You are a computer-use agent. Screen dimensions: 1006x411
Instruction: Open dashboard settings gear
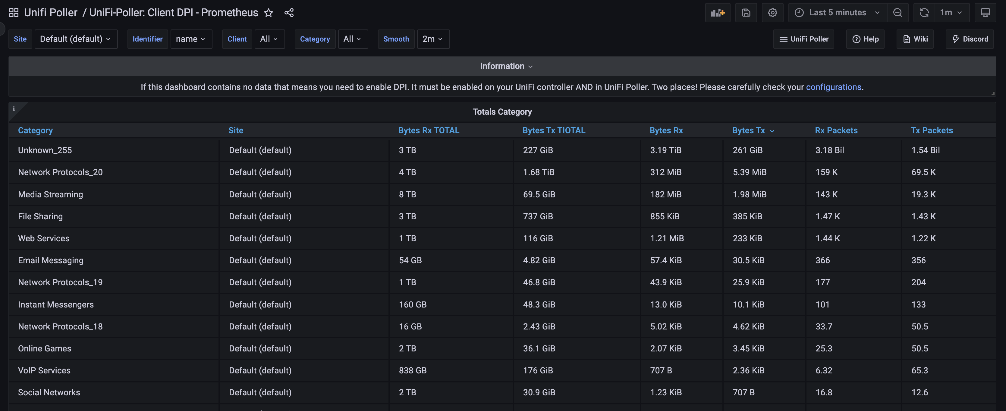(772, 12)
